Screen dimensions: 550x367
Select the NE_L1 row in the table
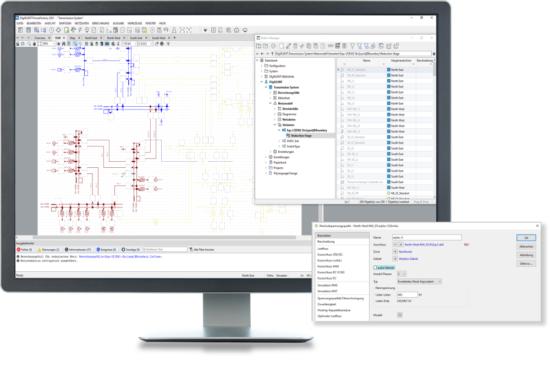click(x=386, y=81)
